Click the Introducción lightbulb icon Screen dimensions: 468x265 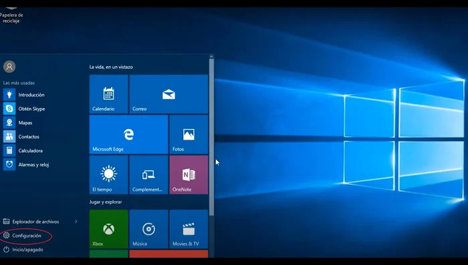(9, 95)
